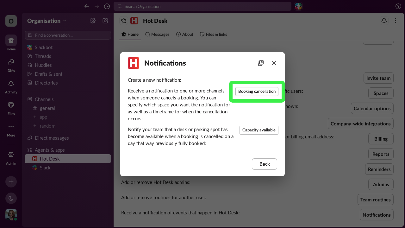Open Directories in sidebar
Image resolution: width=405 pixels, height=228 pixels.
68,83
